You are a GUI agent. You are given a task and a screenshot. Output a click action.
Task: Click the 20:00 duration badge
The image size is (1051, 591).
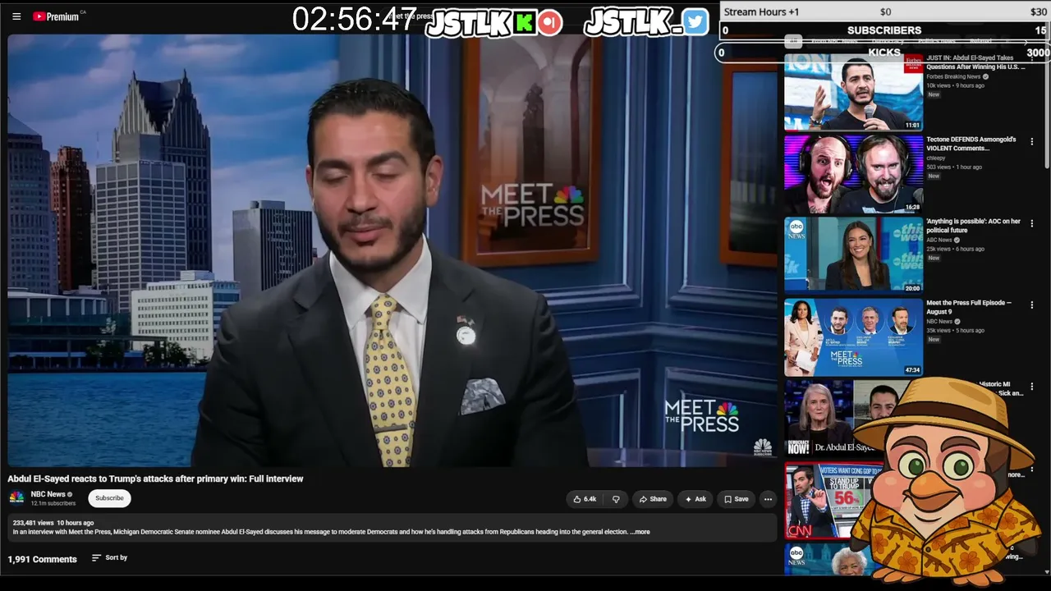[x=912, y=288]
